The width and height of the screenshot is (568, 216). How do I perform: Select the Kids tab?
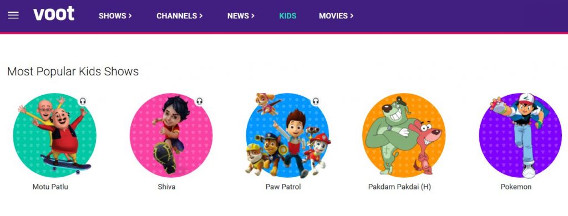coord(288,16)
